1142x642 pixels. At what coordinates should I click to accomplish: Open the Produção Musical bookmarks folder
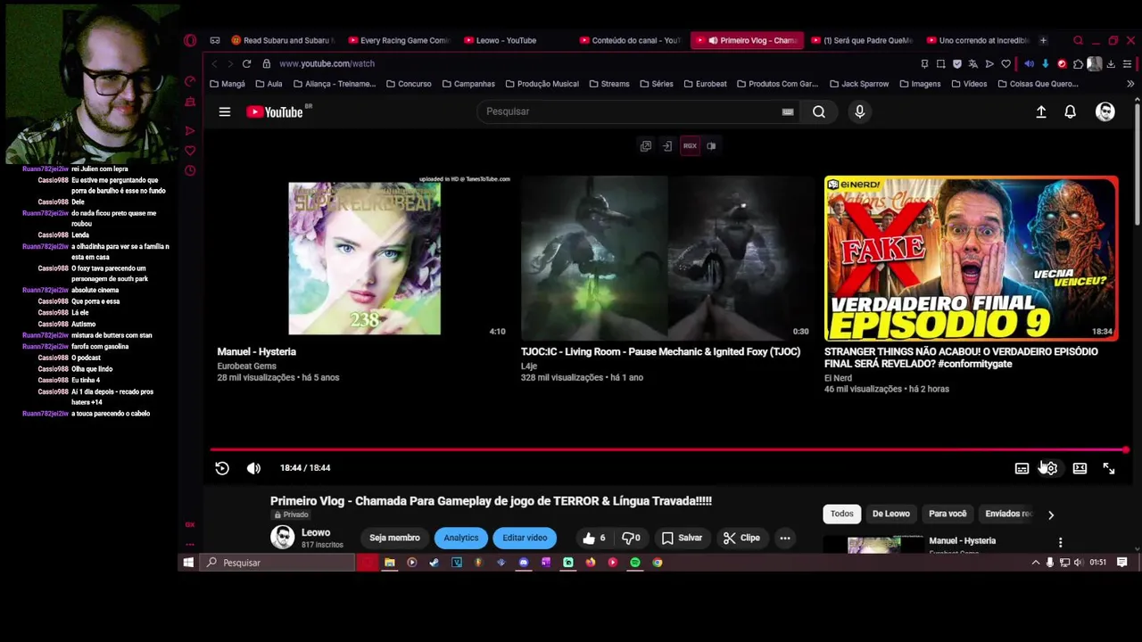click(x=542, y=84)
